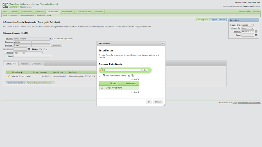This screenshot has height=147, width=262.
Task: Open Año Escolar menu tab
Action: (67, 11)
